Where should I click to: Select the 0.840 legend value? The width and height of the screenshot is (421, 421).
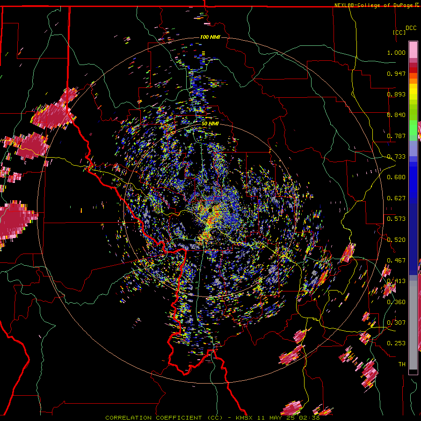(x=396, y=115)
